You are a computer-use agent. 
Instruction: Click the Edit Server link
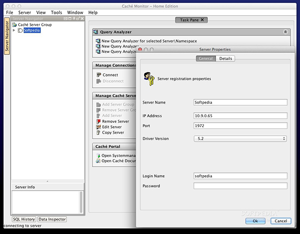(x=111, y=127)
